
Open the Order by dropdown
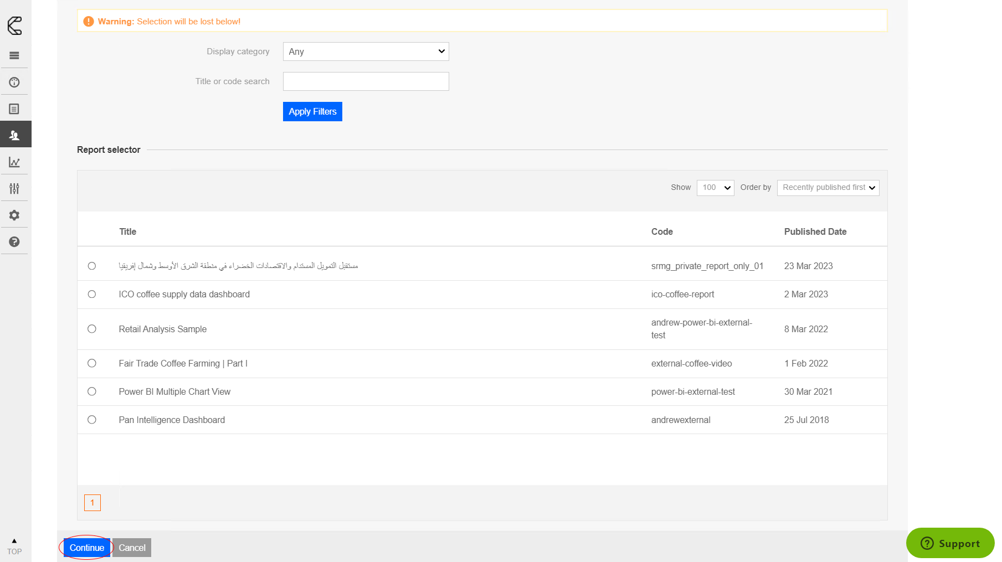click(828, 188)
